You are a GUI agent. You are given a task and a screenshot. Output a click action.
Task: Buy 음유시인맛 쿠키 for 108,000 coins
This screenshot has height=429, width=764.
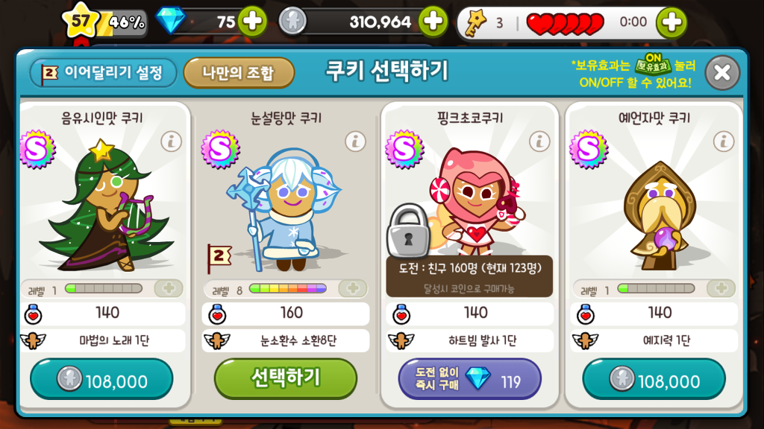pyautogui.click(x=101, y=379)
